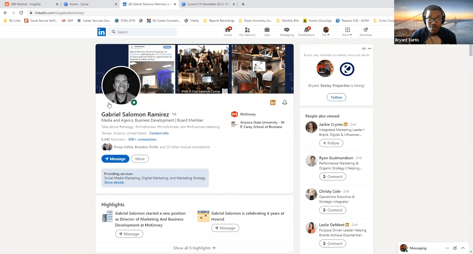
Task: Open Pearson VUE ACSM bookmark
Action: pyautogui.click(x=352, y=21)
